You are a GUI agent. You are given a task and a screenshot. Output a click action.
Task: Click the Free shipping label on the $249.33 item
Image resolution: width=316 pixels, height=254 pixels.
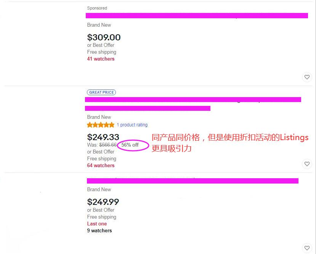tap(101, 159)
